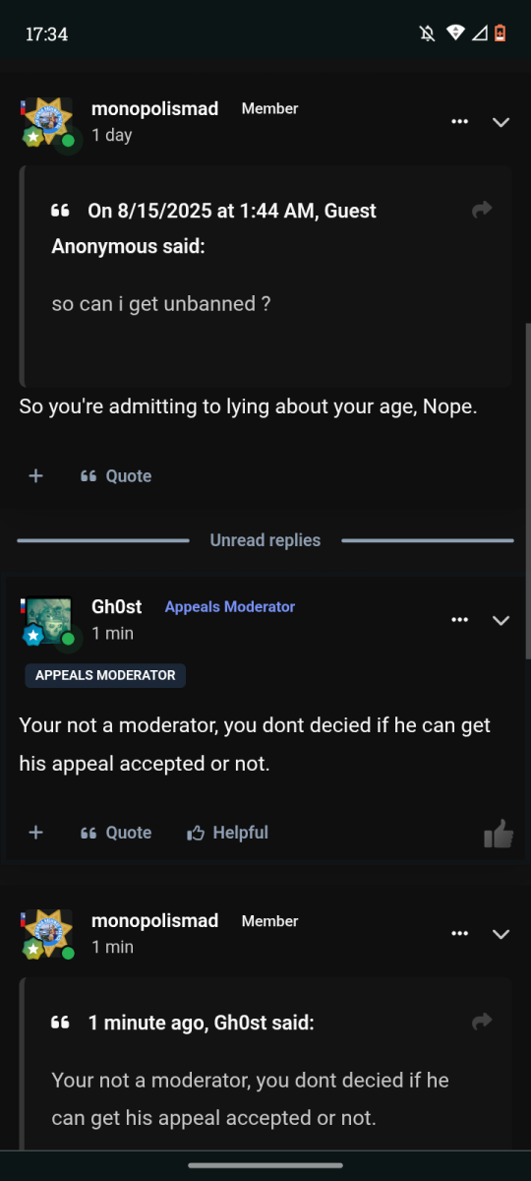
Task: Tap Appeals Moderator role label beside Gh0st
Action: coord(230,607)
